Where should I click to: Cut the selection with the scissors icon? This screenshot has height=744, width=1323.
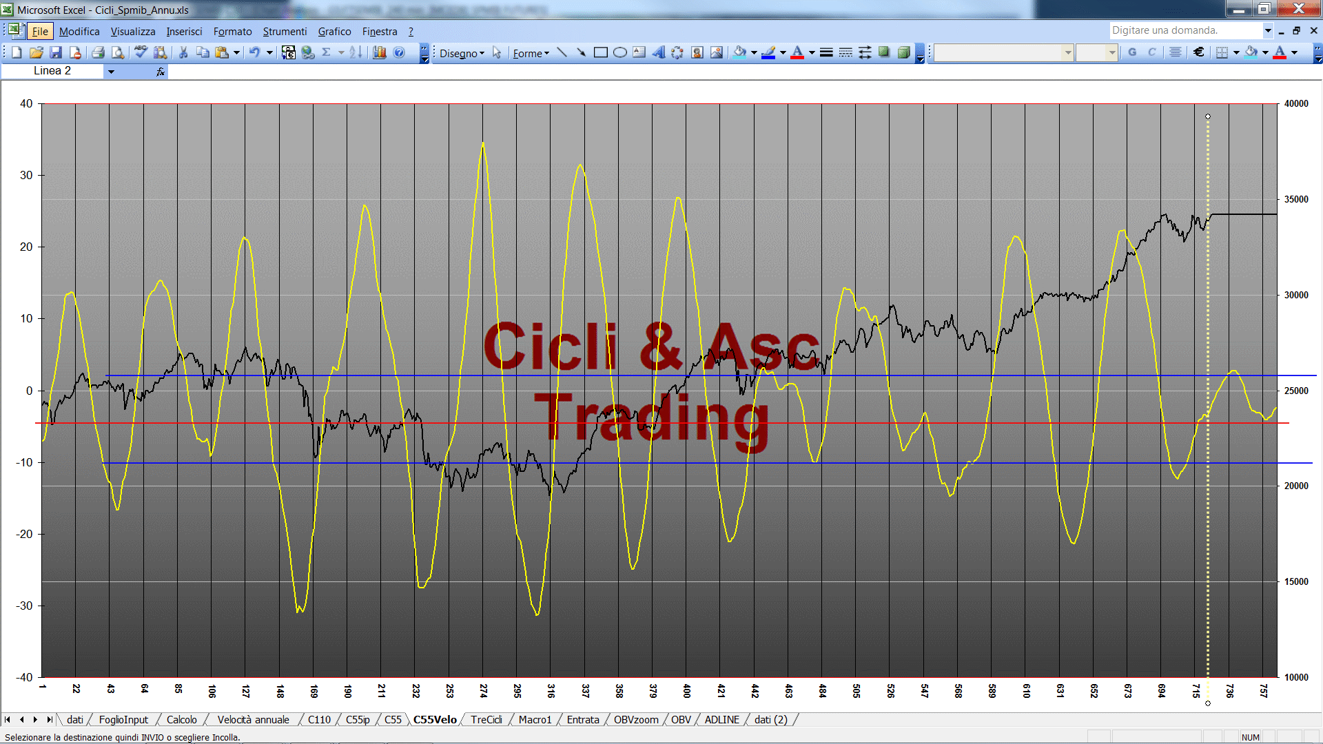pyautogui.click(x=183, y=52)
